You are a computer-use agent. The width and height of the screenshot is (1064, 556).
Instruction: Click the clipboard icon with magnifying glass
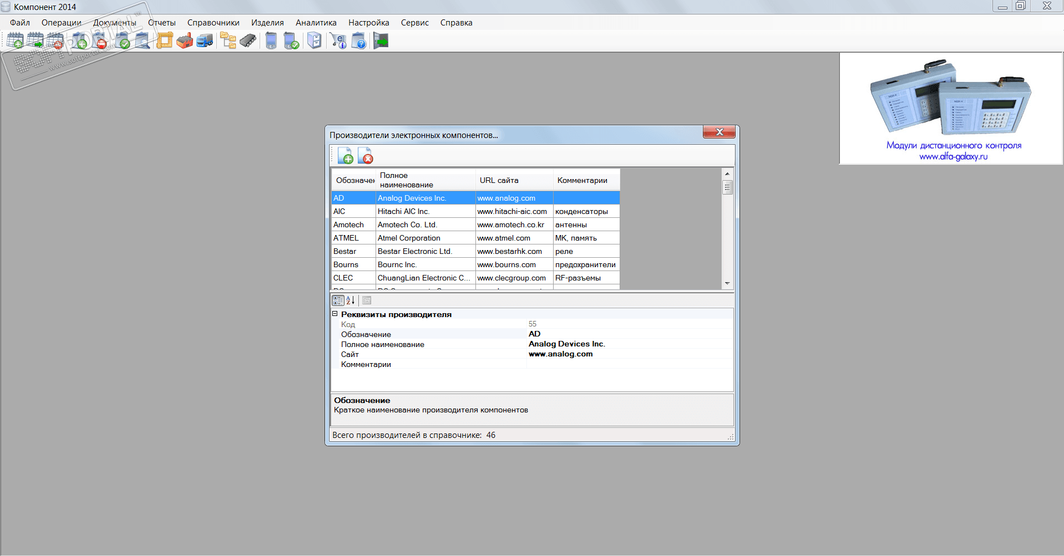143,40
